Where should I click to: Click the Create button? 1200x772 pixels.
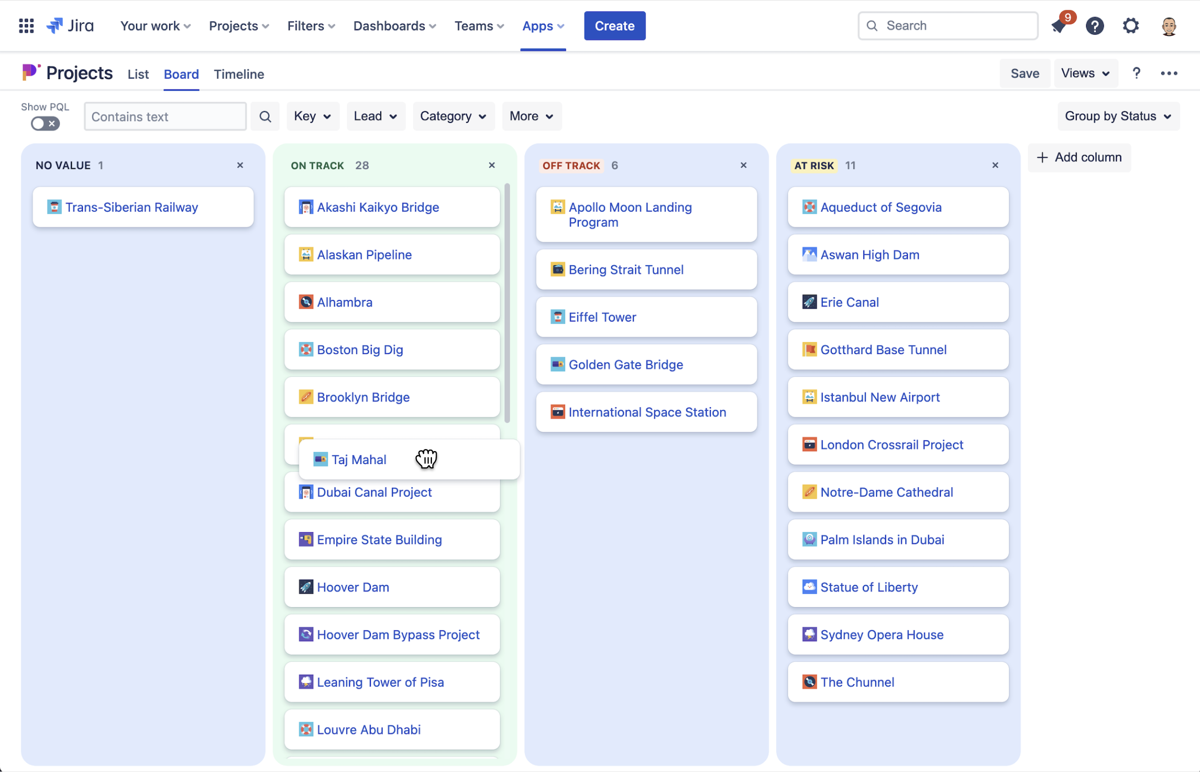614,25
